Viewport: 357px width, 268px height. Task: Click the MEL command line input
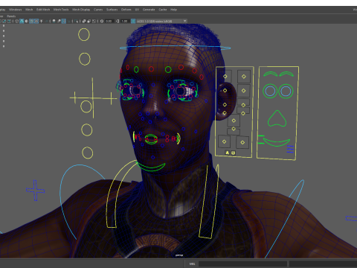242,264
